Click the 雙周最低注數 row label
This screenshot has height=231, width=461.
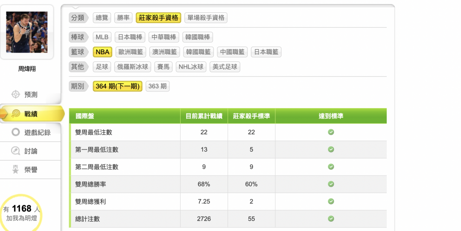point(93,132)
